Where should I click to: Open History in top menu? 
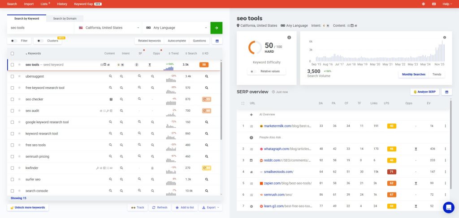coord(62,4)
